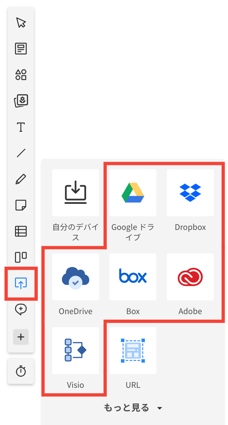The width and height of the screenshot is (228, 425).
Task: Select the Text tool
Action: (21, 127)
